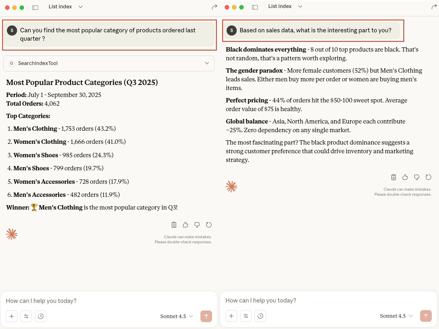
Task: Toggle extended thinking clock in right chat
Action: click(260, 316)
